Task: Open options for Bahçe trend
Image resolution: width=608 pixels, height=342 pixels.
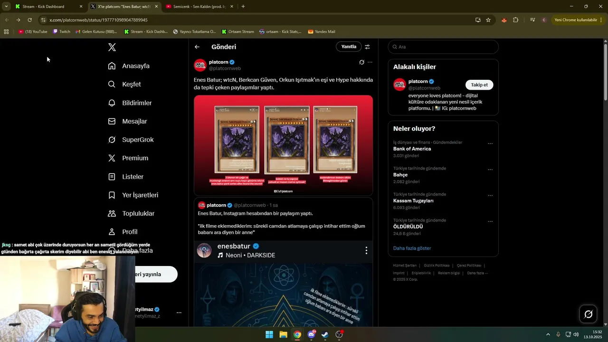Action: (x=490, y=170)
